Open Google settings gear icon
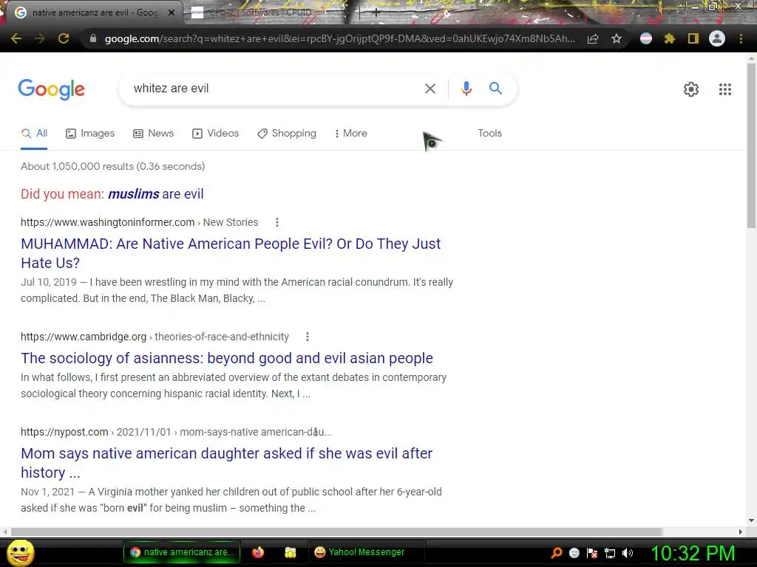The width and height of the screenshot is (757, 567). coord(691,89)
